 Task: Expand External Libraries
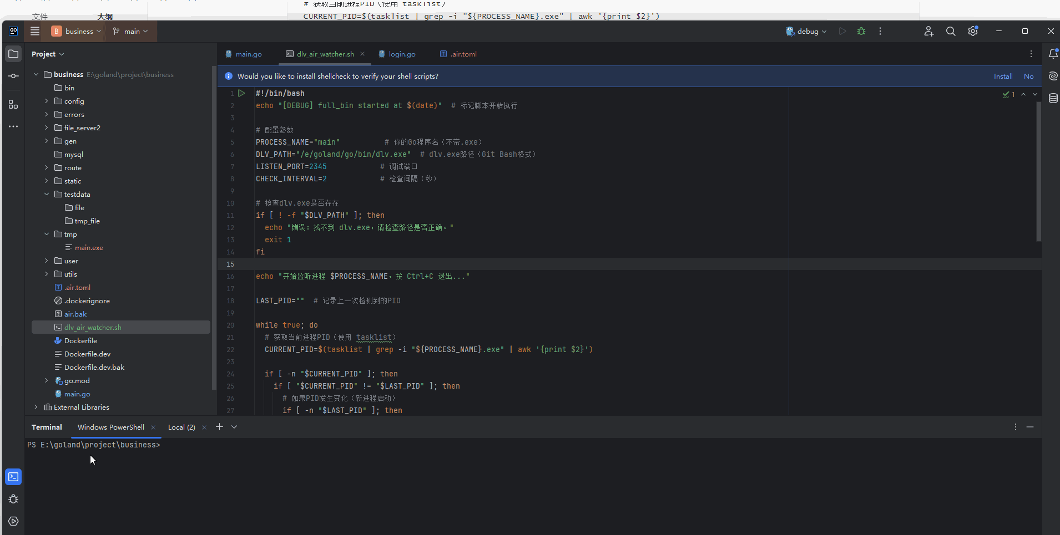pos(36,407)
